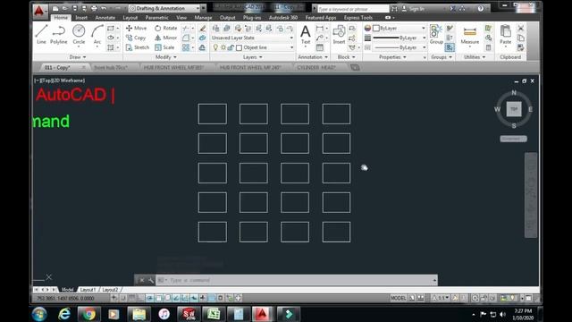The height and width of the screenshot is (322, 572).
Task: Open the Layout2 tab
Action: [110, 290]
